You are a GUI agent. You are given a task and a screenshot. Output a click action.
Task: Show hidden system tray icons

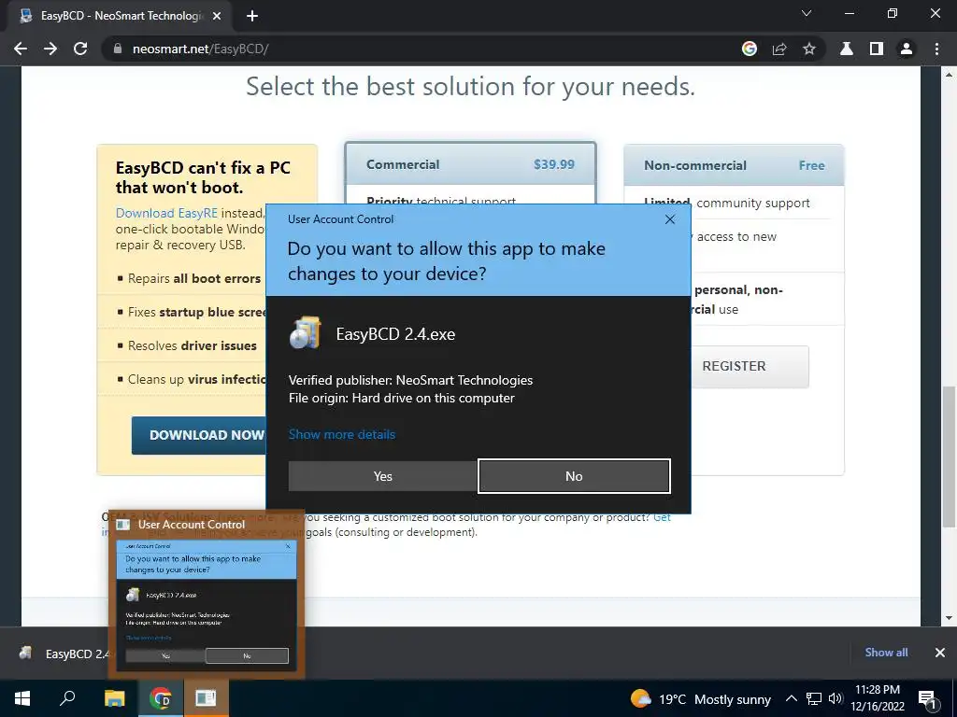tap(791, 698)
